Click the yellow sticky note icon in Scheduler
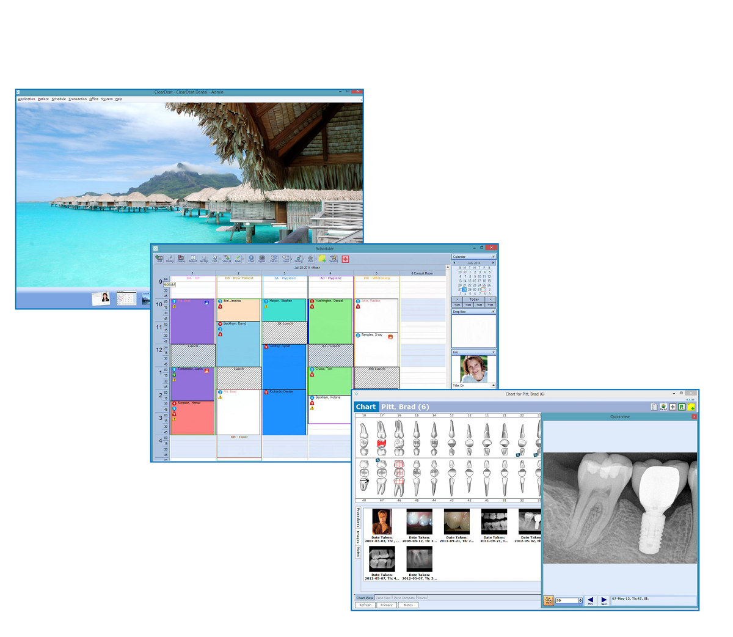Viewport: 733px width, 637px height. click(322, 259)
